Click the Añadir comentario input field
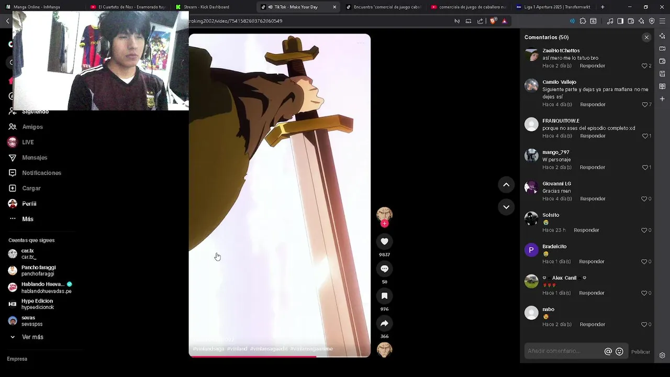This screenshot has height=377, width=670. pyautogui.click(x=564, y=351)
